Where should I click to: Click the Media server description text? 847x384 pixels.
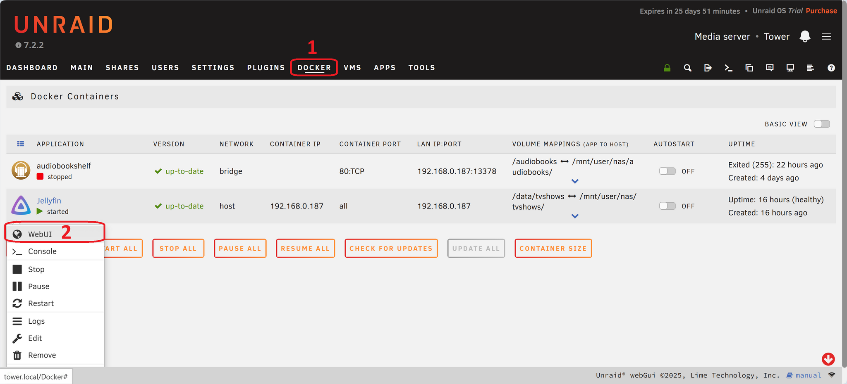[722, 36]
